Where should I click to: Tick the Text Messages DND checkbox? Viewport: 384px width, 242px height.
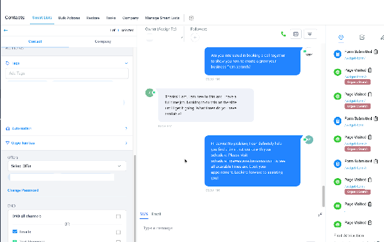tap(118, 241)
